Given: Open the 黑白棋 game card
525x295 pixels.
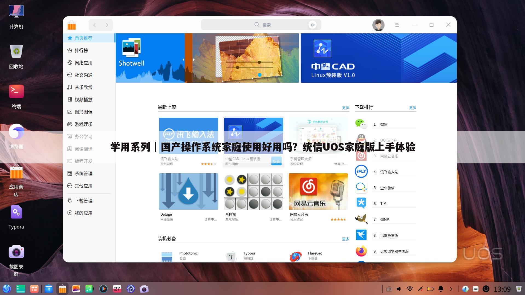Looking at the screenshot, I should point(253,197).
